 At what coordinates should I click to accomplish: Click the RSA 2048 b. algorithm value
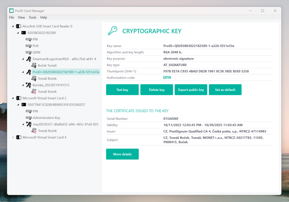[173, 52]
